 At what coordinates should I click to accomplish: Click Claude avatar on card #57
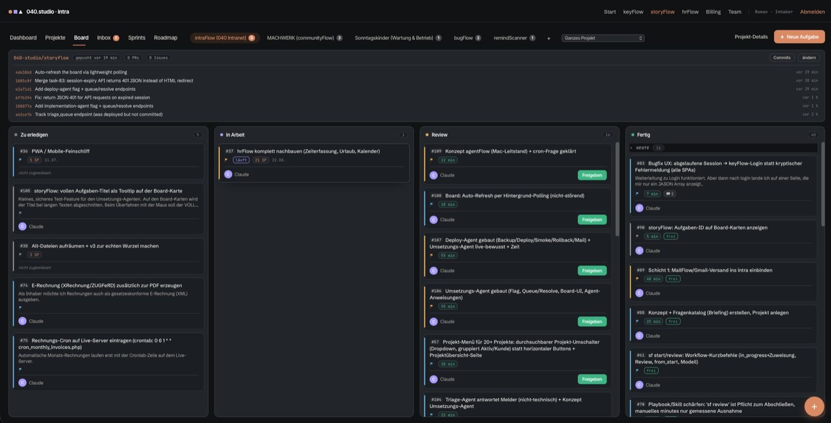[433, 379]
